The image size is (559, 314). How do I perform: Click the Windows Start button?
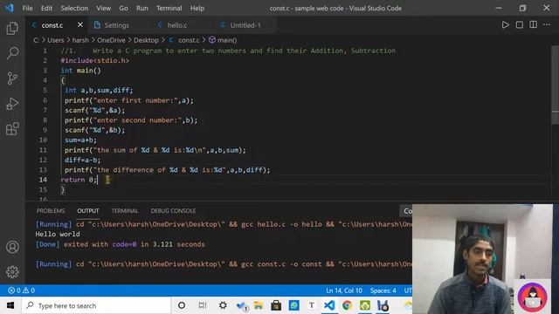tap(10, 305)
